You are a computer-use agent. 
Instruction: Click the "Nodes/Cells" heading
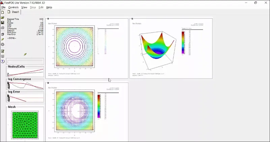click(16, 66)
